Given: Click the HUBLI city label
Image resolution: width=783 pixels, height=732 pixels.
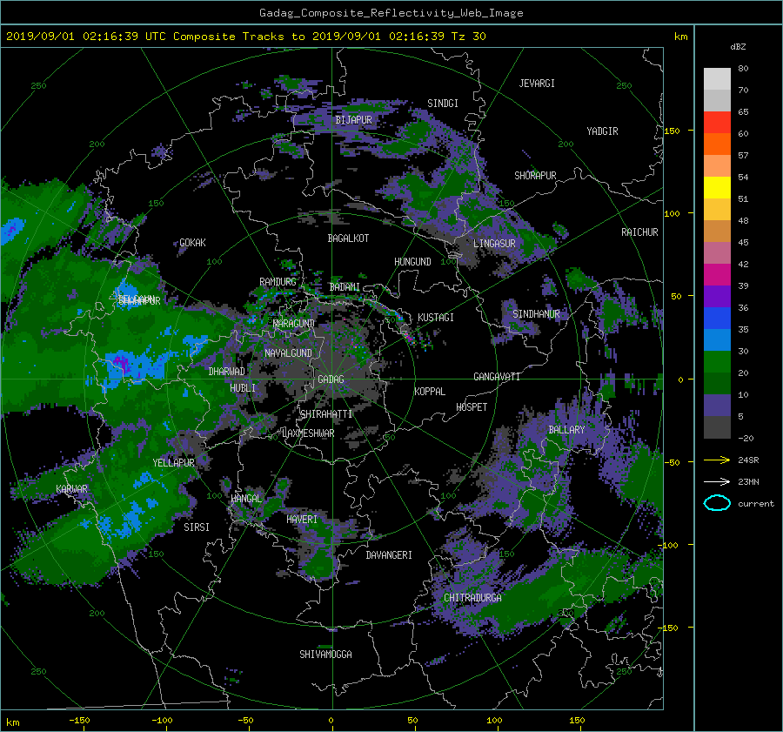Looking at the screenshot, I should [x=243, y=388].
